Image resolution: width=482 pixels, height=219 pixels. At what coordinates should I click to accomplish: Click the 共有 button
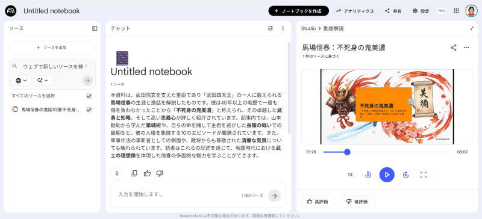(x=393, y=11)
